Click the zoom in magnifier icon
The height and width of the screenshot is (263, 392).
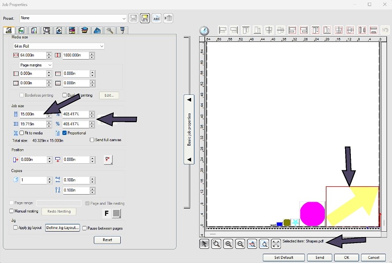pos(228,244)
